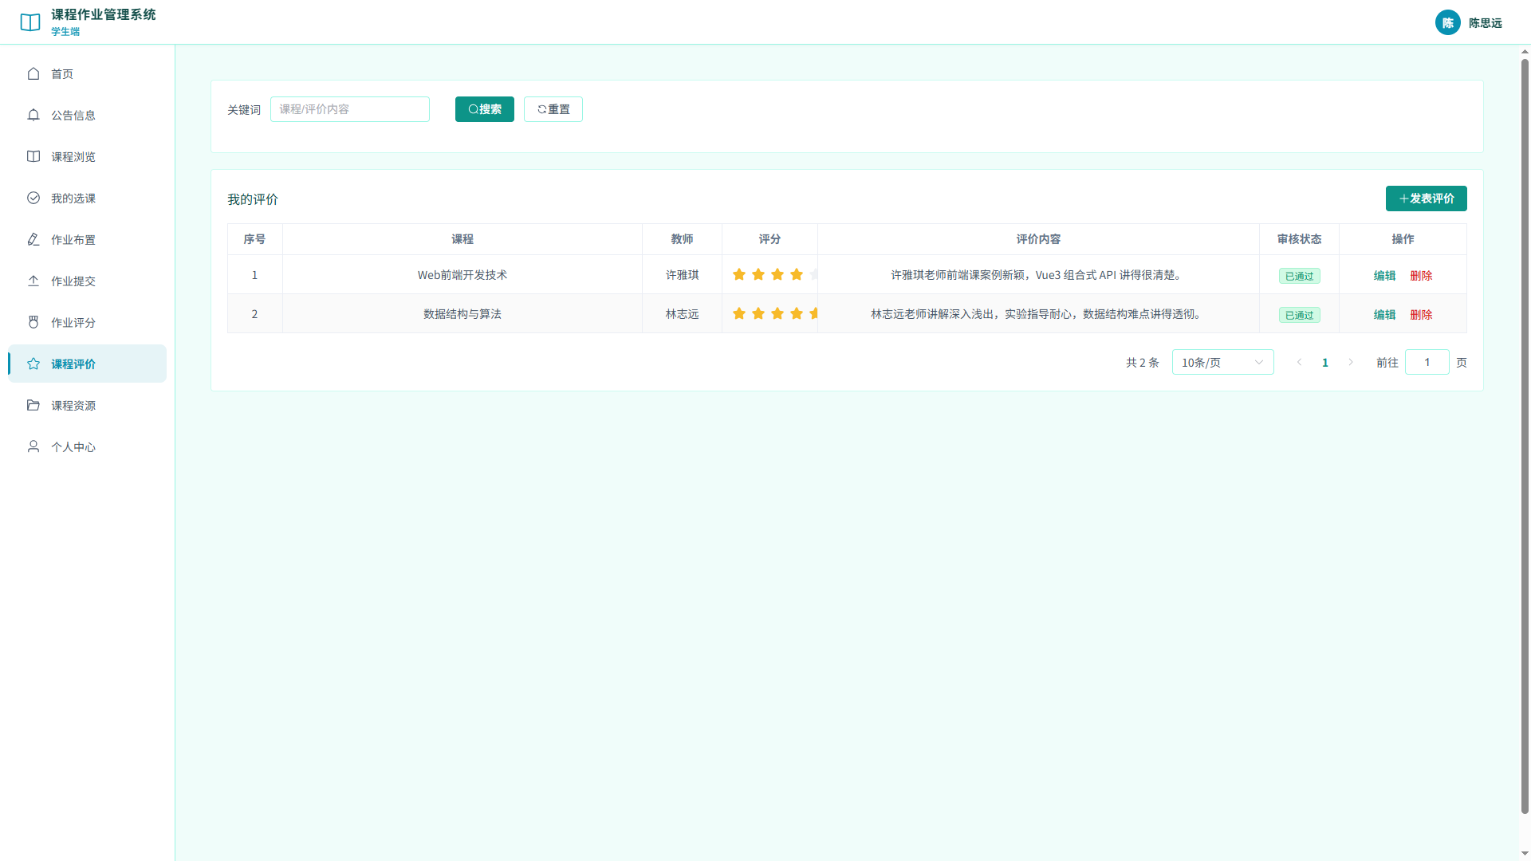Select the 课程评价 menu item
1531x861 pixels.
pyautogui.click(x=88, y=364)
